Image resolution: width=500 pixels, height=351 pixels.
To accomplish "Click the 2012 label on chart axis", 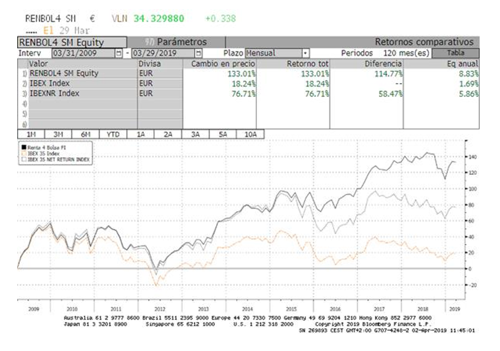I will [x=160, y=309].
